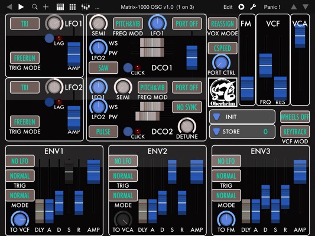The width and height of the screenshot is (315, 236).
Task: Toggle the LFO2 LAG blue button
Action: coord(50,102)
